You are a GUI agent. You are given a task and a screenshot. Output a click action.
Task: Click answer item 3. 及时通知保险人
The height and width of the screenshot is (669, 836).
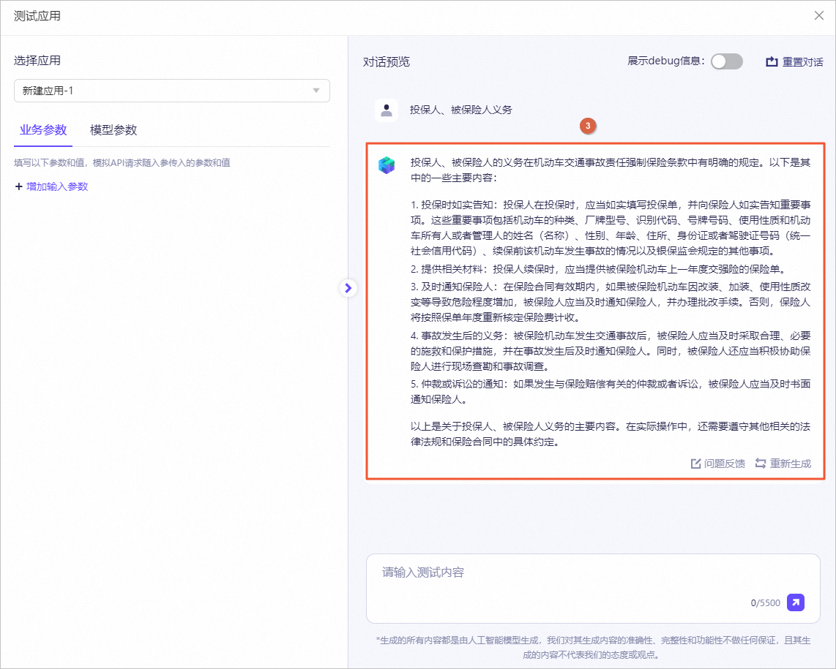pos(611,302)
